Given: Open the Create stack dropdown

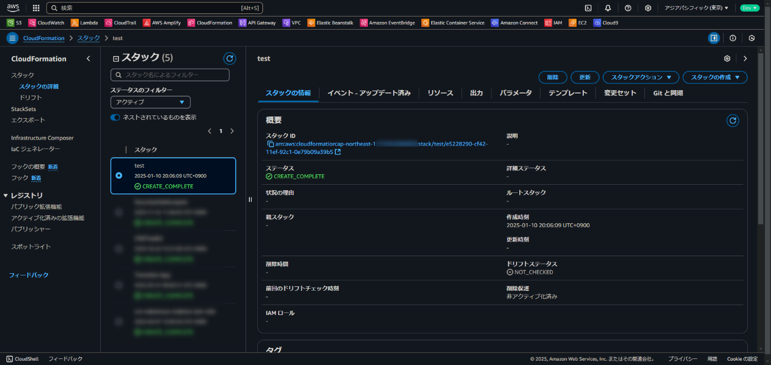Looking at the screenshot, I should (715, 78).
